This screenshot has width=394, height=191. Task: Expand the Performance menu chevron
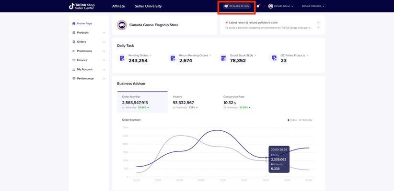104,79
